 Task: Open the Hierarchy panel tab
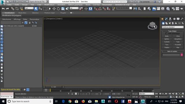170,19
